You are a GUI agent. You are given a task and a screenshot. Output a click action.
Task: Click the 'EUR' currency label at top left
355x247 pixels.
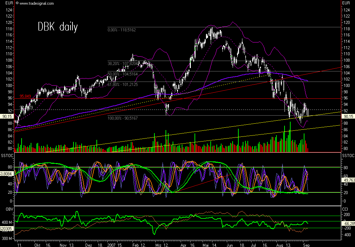9,3
